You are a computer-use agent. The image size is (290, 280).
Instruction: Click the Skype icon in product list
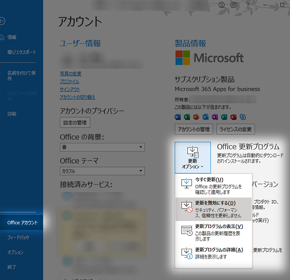pos(243,117)
